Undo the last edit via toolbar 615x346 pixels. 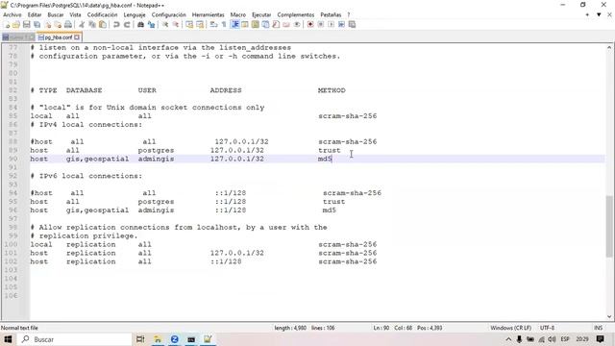116,25
